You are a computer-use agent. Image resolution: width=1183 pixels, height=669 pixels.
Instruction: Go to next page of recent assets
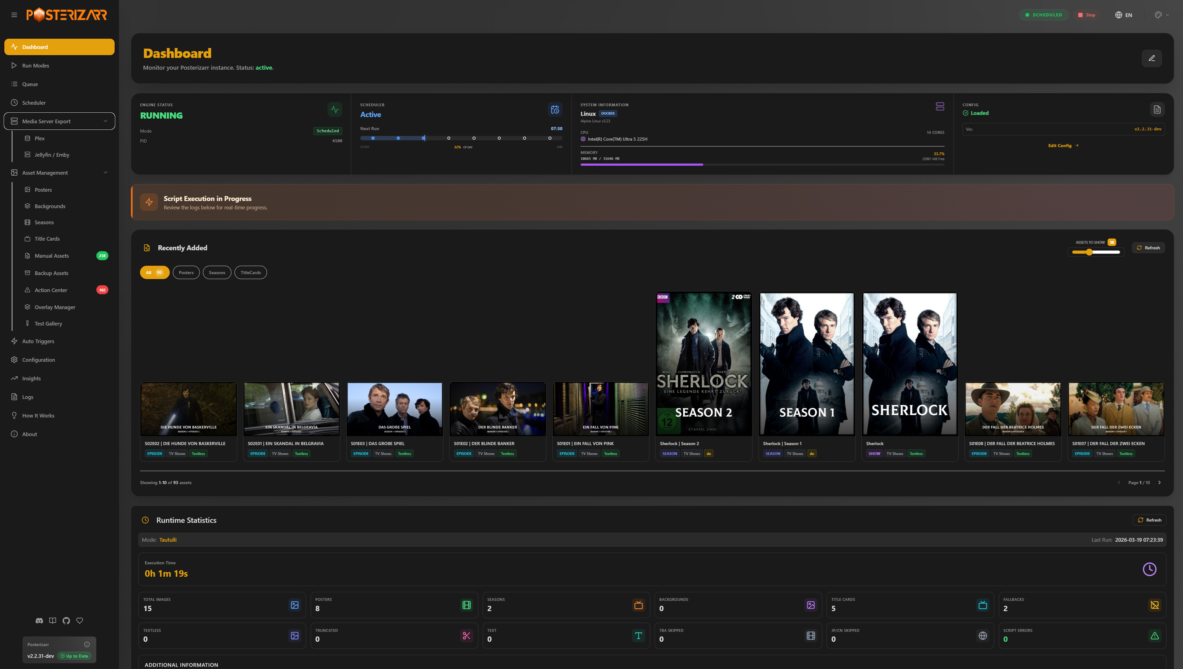(x=1159, y=483)
